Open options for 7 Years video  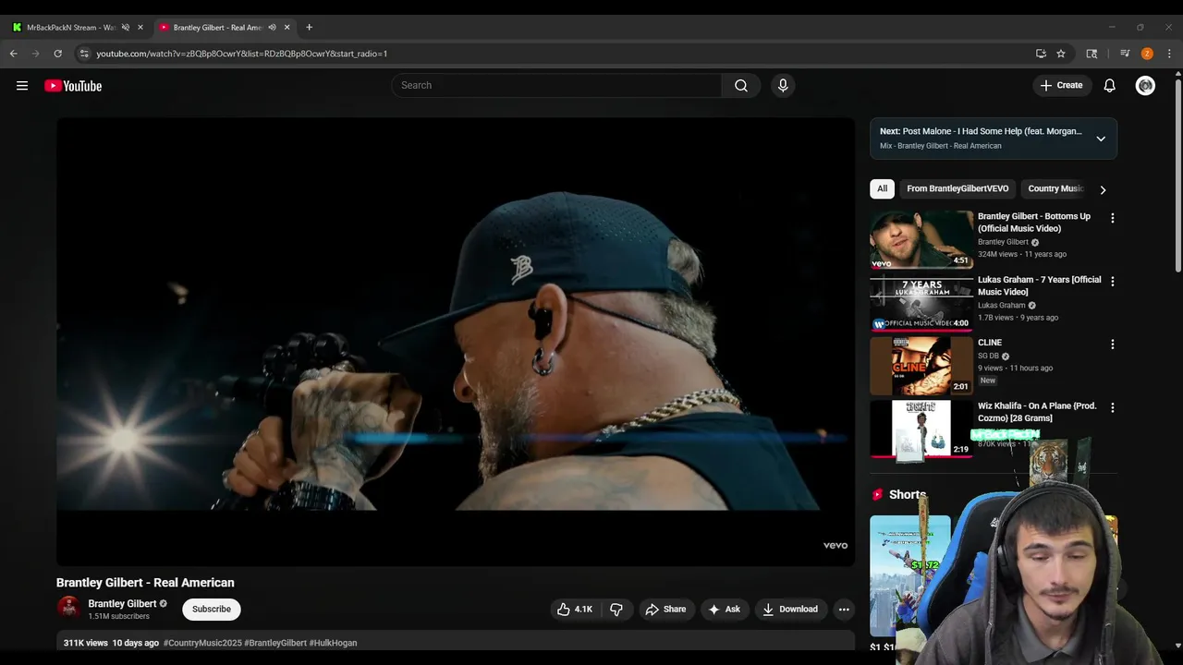pos(1112,281)
